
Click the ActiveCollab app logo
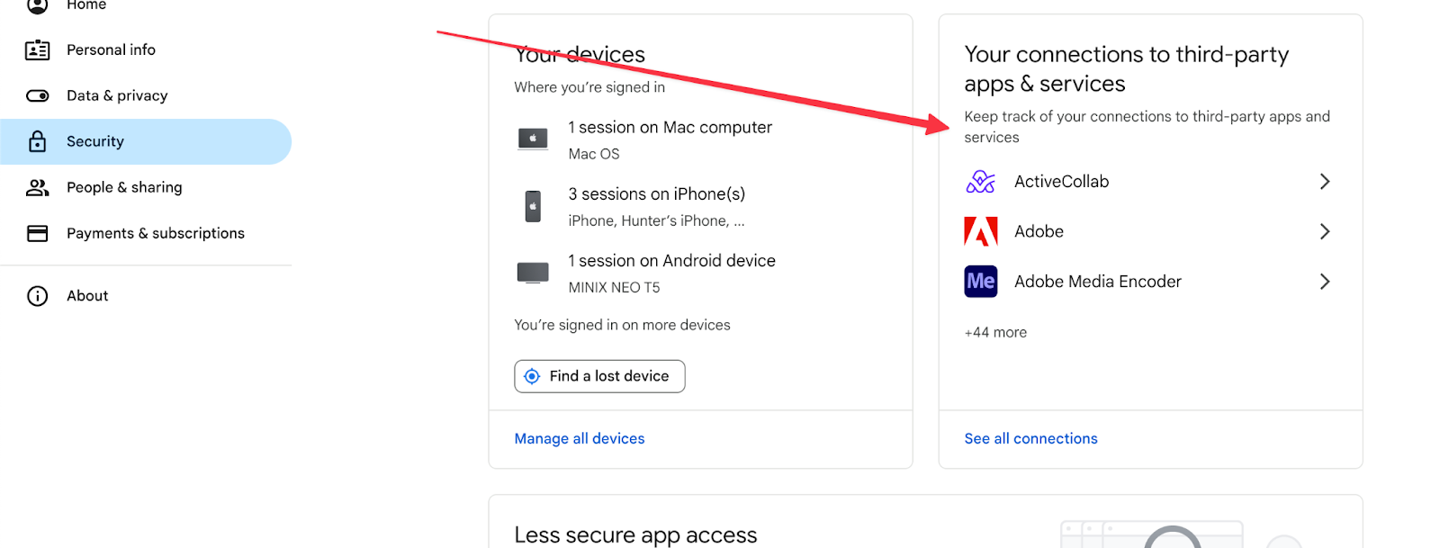[x=980, y=182]
